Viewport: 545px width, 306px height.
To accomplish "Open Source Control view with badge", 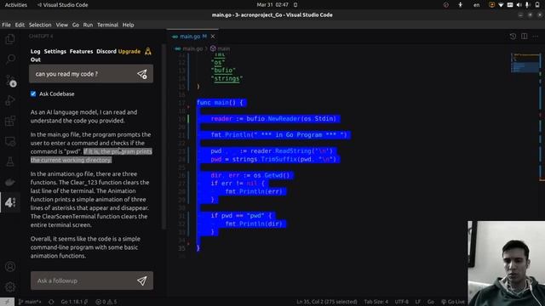I will 10,81.
